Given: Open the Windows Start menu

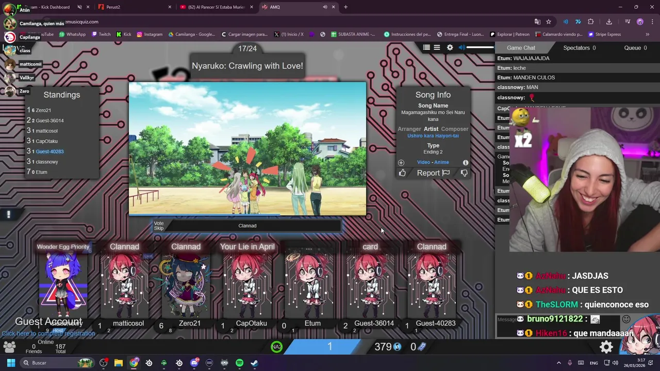Looking at the screenshot, I should [11, 363].
